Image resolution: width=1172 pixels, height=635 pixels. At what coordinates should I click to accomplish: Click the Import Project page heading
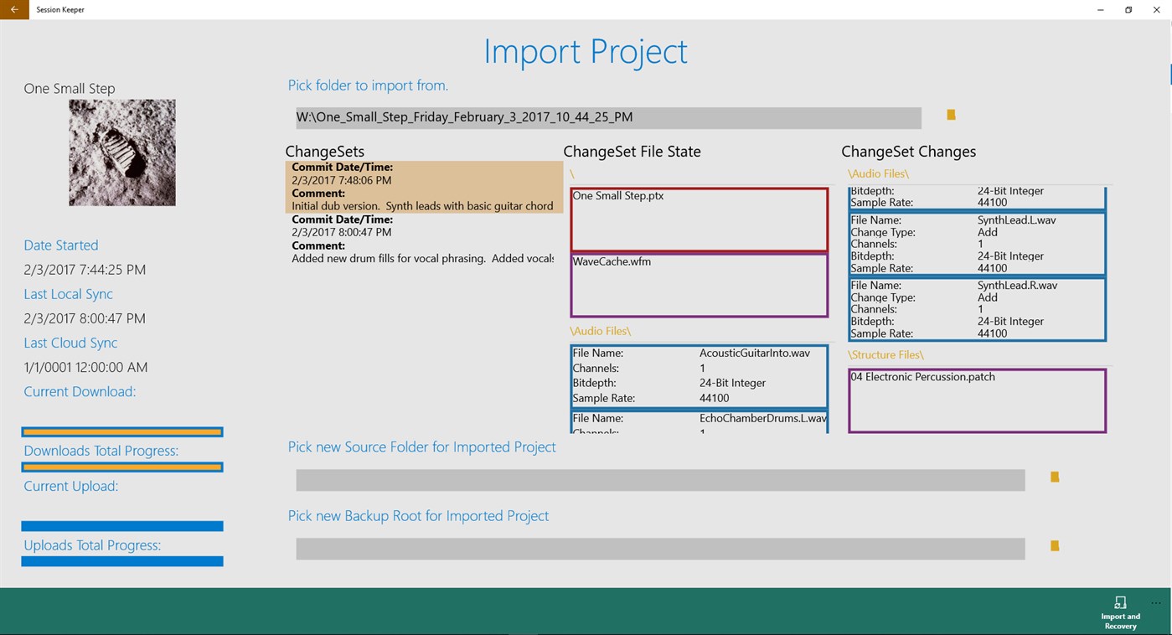click(x=586, y=52)
